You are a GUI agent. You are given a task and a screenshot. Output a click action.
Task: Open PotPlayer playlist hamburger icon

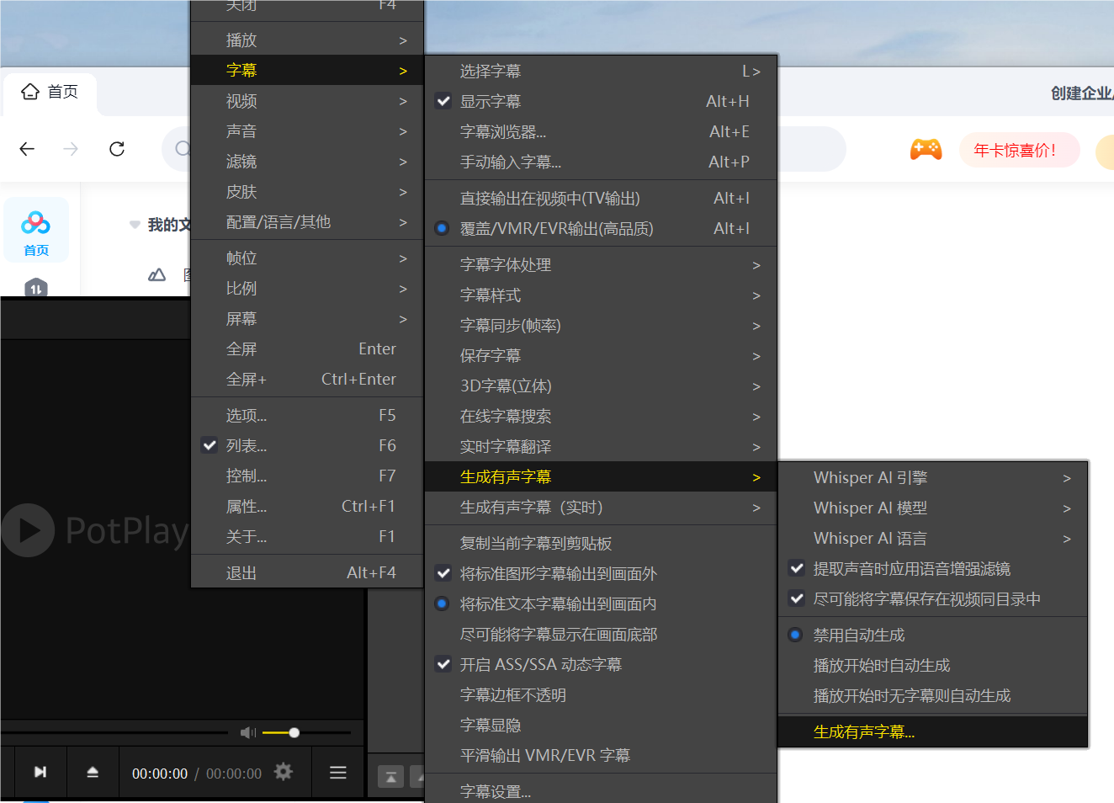(x=338, y=772)
